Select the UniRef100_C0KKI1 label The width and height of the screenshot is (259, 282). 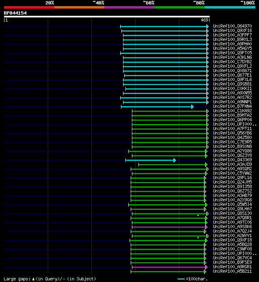[232, 88]
